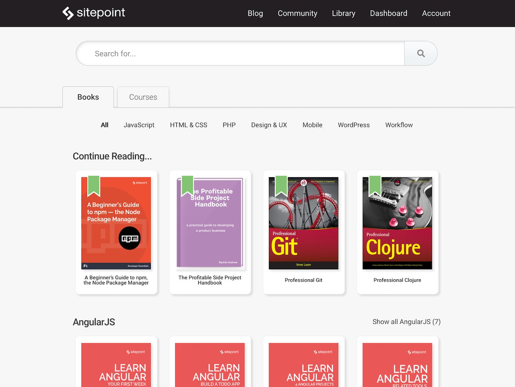Image resolution: width=515 pixels, height=387 pixels.
Task: Click the 'Continue Reading...' section heading
Action: (112, 156)
